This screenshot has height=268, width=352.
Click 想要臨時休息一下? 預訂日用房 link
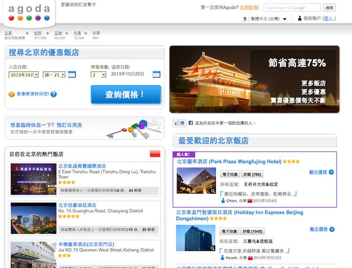pyautogui.click(x=46, y=125)
